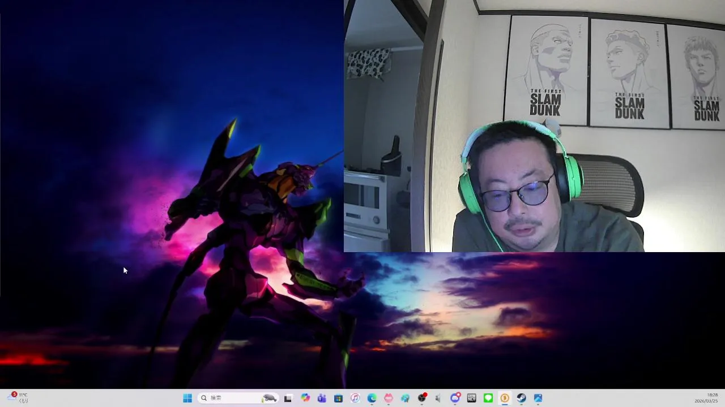Open Discord from the taskbar
725x407 pixels.
point(455,398)
